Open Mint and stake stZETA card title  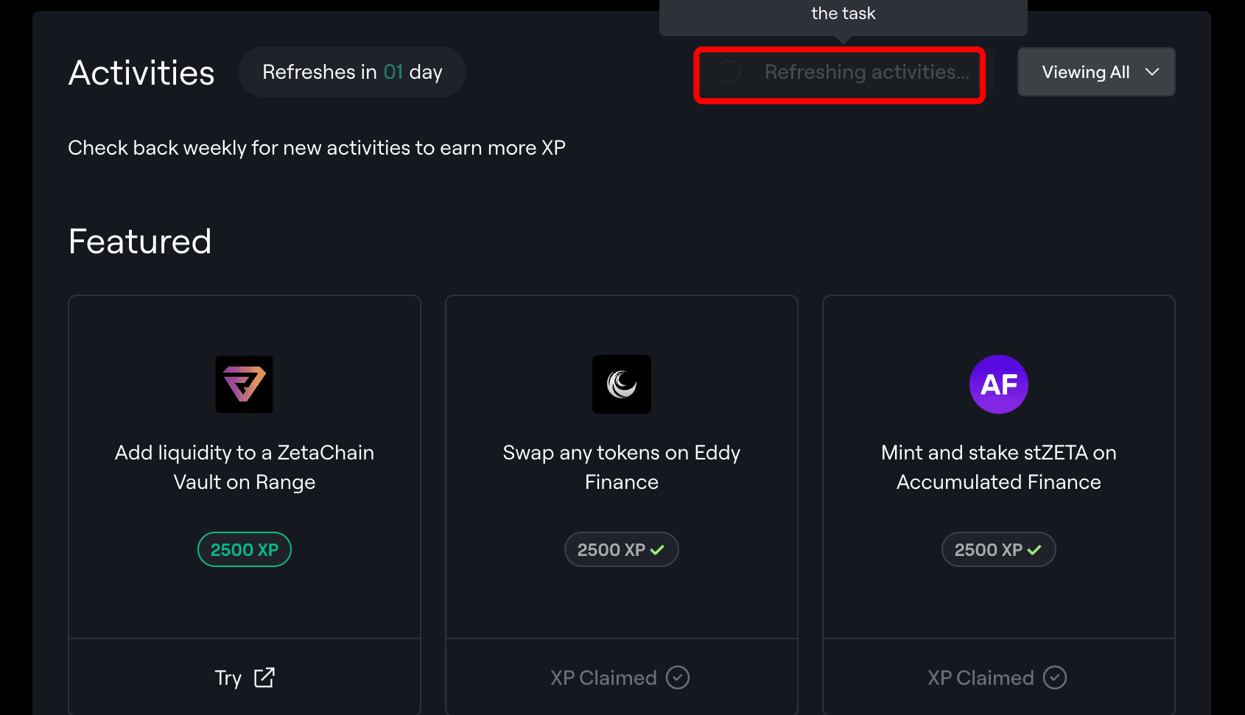pyautogui.click(x=999, y=467)
